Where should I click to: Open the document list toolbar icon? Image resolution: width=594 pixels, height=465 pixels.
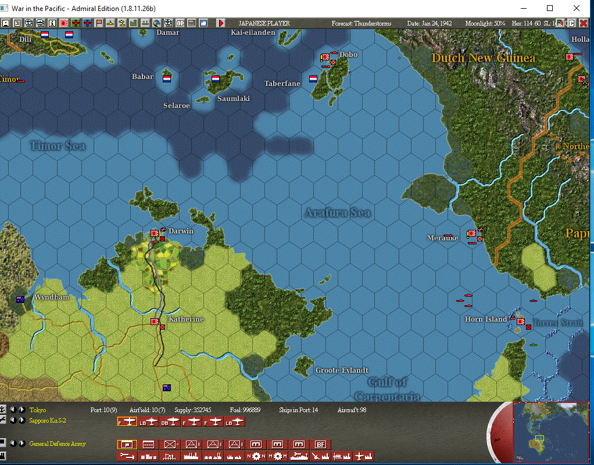(17, 23)
